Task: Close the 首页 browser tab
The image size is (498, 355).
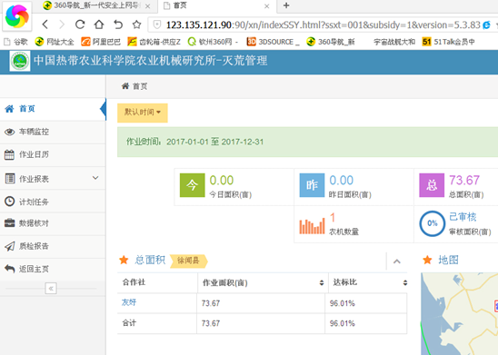Action: (267, 6)
